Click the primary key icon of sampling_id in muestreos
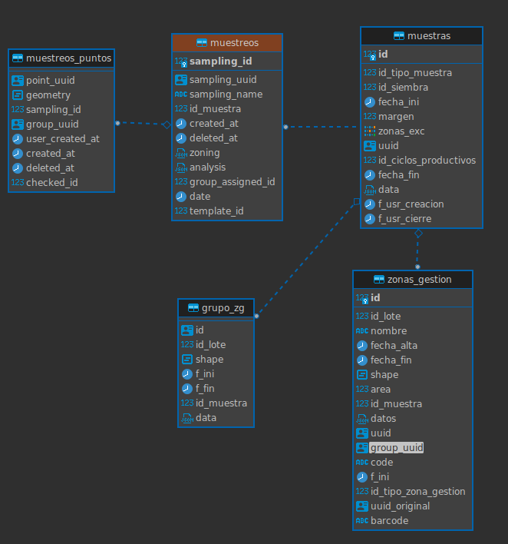The image size is (508, 544). [x=181, y=61]
